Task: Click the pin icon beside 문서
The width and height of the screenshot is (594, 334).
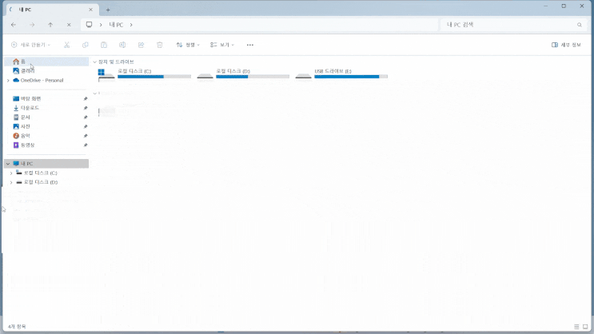Action: click(86, 117)
